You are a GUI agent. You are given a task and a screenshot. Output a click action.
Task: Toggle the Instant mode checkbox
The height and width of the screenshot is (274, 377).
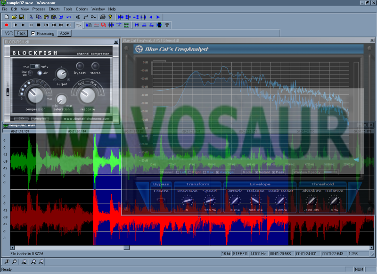[x=256, y=172]
